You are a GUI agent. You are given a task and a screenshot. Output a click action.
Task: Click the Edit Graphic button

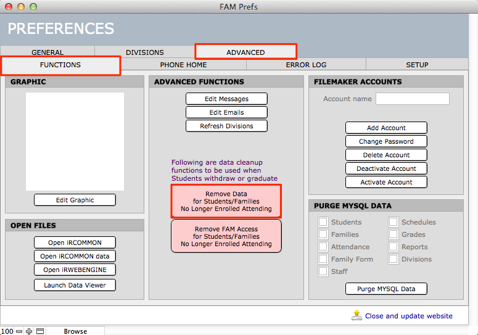point(75,200)
